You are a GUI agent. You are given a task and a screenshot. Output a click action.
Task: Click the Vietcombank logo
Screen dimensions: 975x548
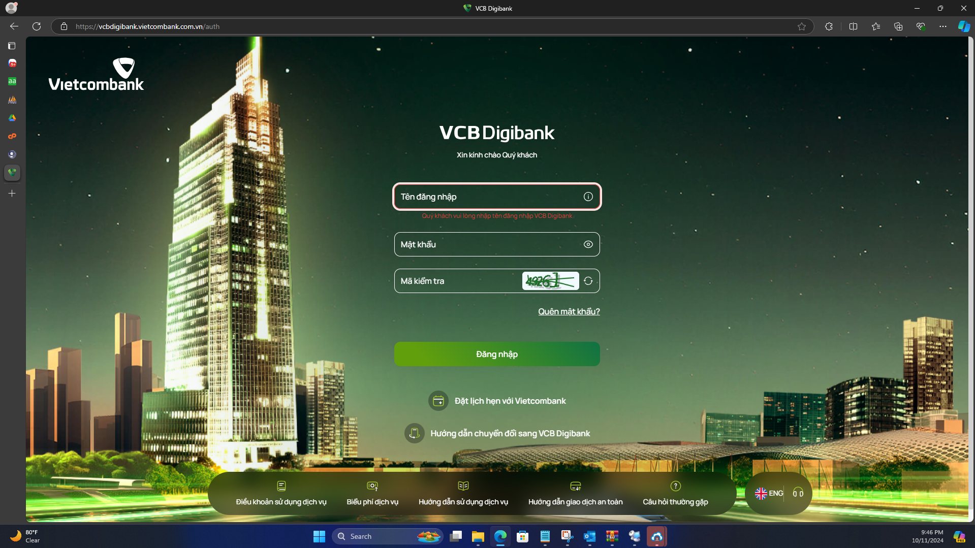(96, 74)
